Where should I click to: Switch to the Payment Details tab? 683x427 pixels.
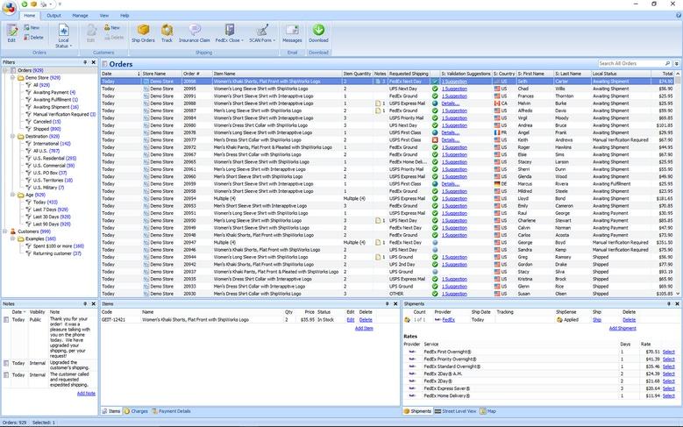(x=171, y=411)
